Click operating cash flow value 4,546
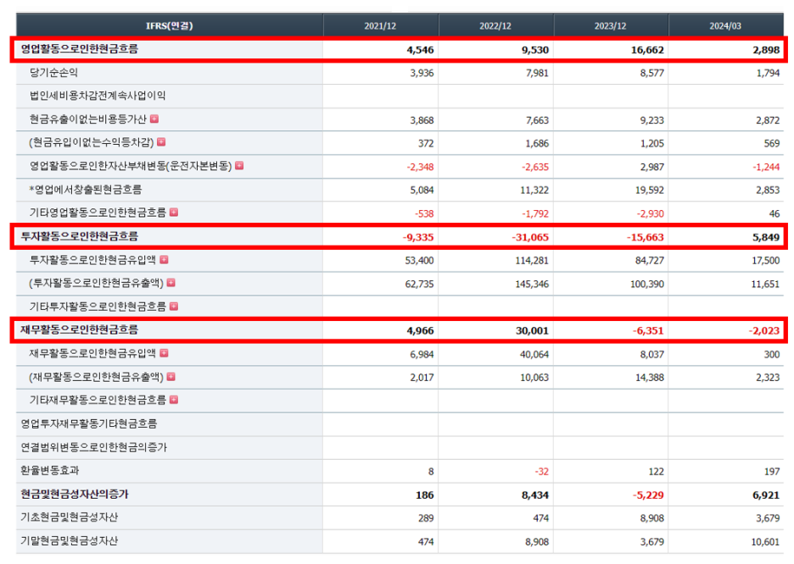 [420, 49]
